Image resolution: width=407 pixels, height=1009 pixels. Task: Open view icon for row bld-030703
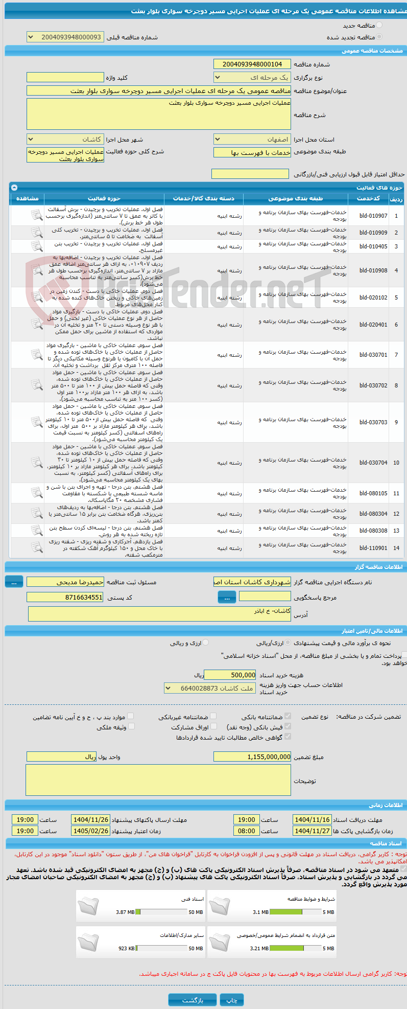coord(36,422)
